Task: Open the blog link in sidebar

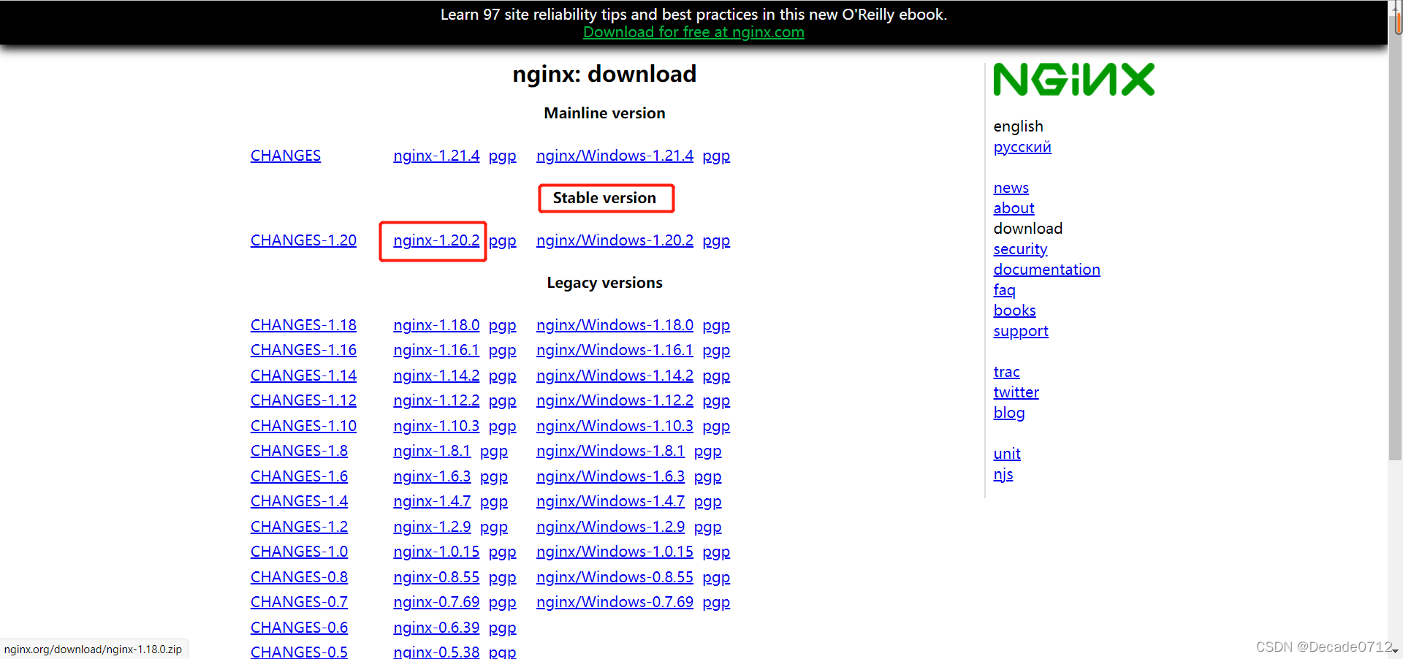Action: [1009, 413]
